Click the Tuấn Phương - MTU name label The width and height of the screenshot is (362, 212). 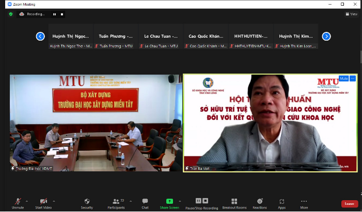click(116, 46)
